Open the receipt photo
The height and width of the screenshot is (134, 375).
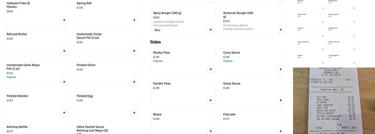[334, 101]
